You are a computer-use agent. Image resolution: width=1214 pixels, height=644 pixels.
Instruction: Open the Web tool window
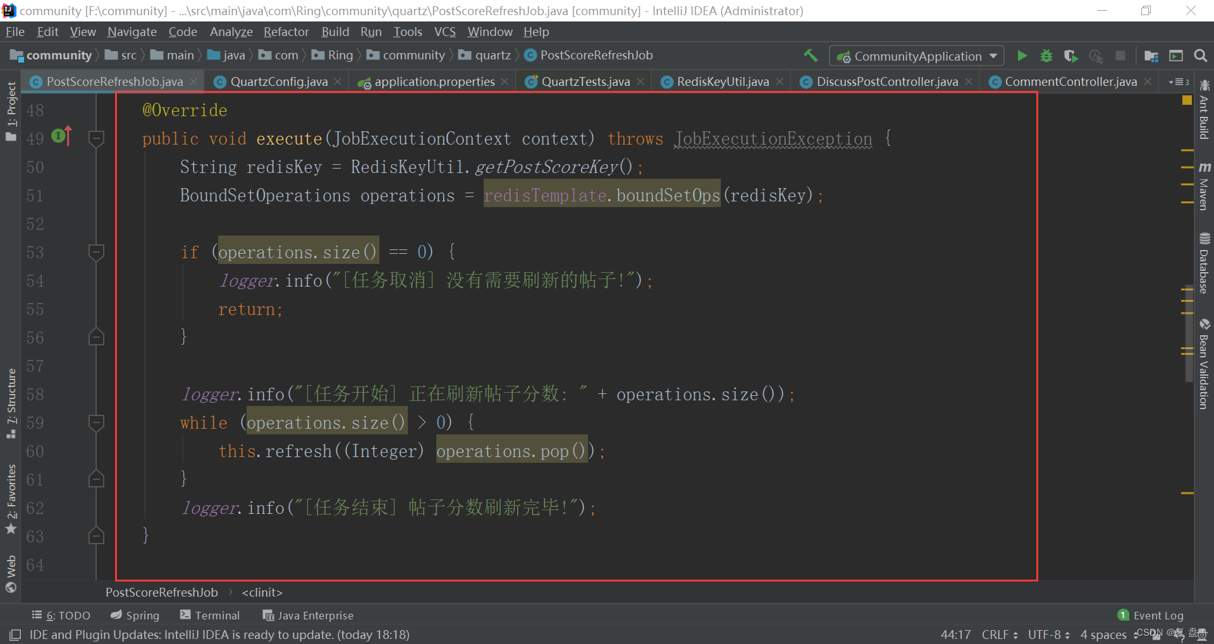[x=11, y=574]
